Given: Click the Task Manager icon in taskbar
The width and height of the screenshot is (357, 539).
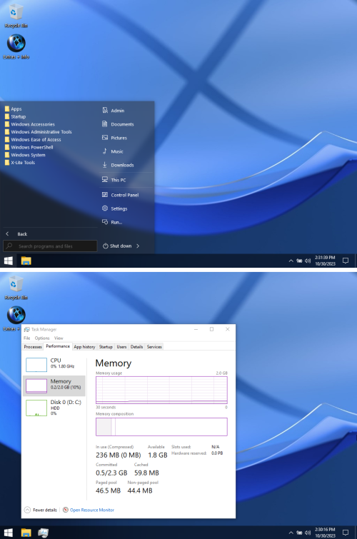Looking at the screenshot, I should pyautogui.click(x=43, y=533).
